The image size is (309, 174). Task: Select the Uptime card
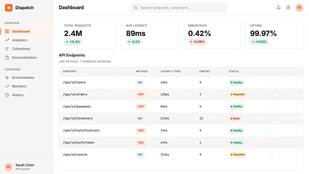(x=274, y=34)
